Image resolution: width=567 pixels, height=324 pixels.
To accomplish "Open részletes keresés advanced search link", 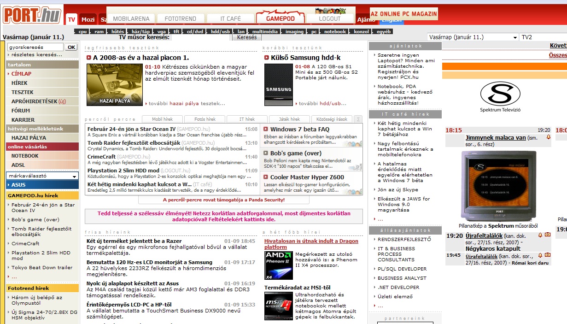I will tap(37, 54).
